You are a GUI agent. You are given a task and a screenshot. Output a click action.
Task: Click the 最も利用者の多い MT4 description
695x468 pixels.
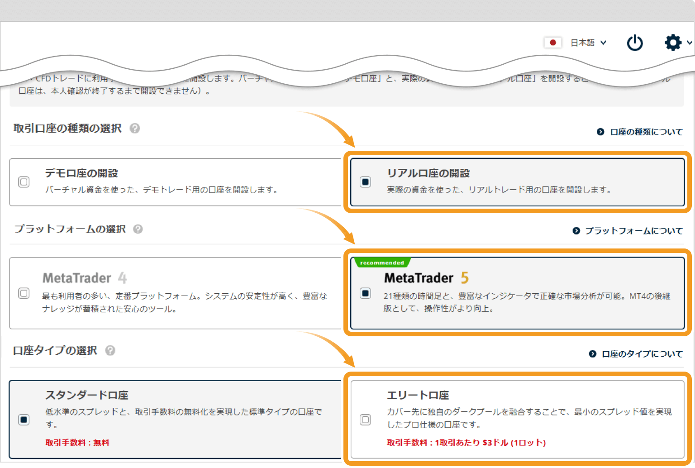pyautogui.click(x=185, y=302)
